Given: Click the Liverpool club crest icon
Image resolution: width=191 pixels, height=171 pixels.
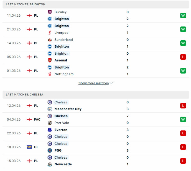Looking at the screenshot, I should point(50,33).
